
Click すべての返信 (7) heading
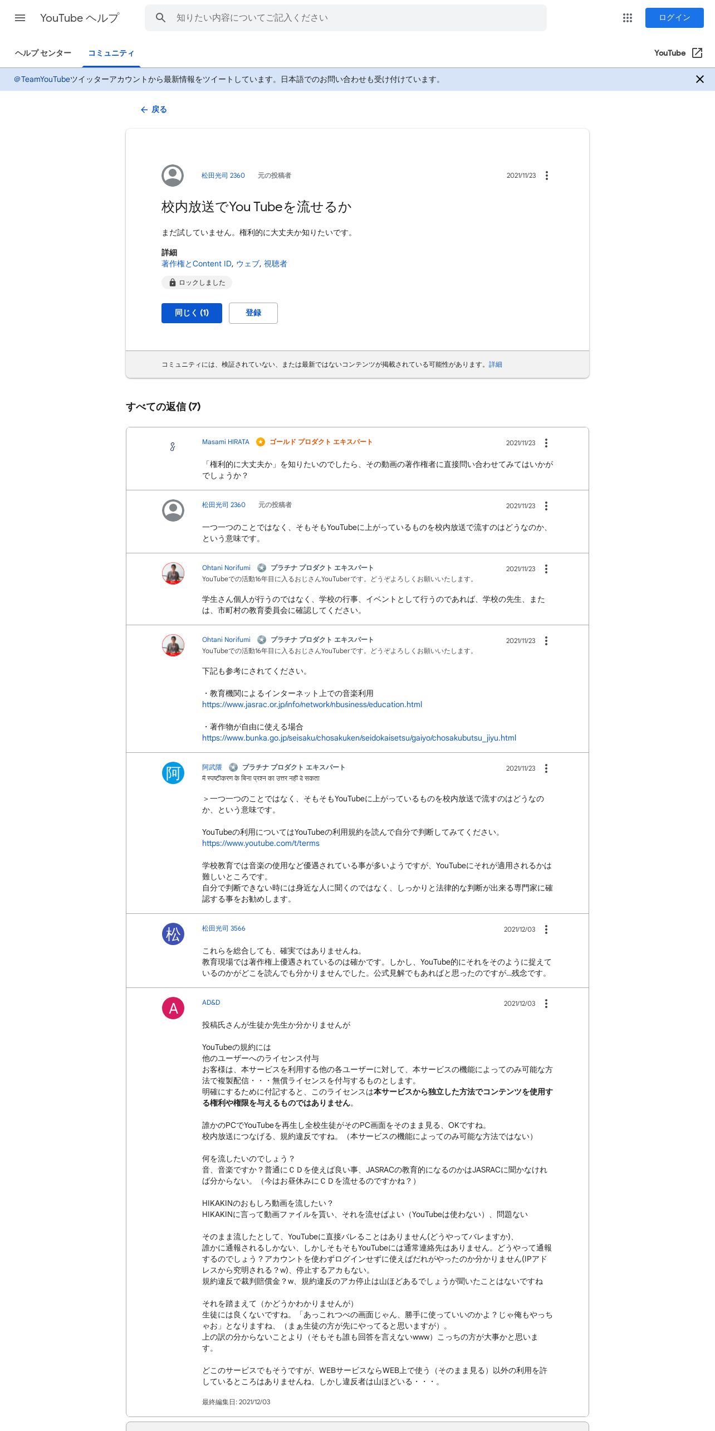pos(163,407)
